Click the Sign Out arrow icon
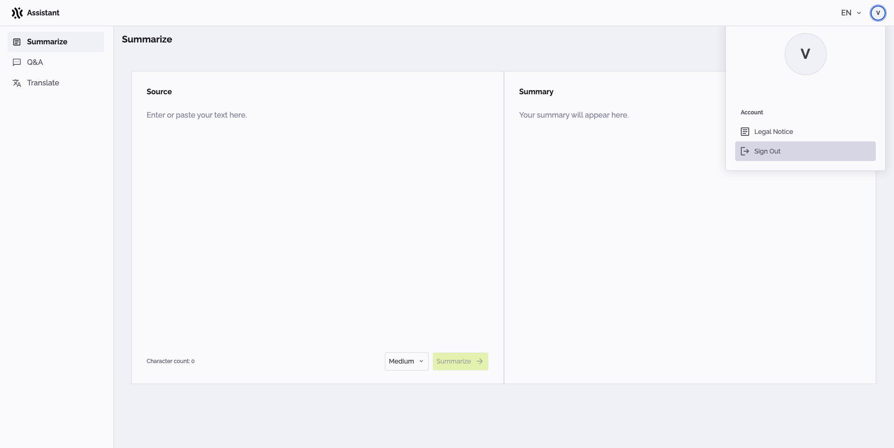 [x=745, y=151]
